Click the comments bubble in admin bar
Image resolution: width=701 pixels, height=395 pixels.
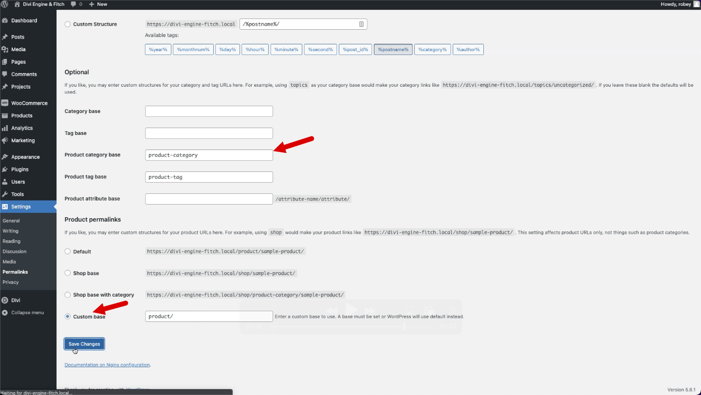click(x=74, y=4)
